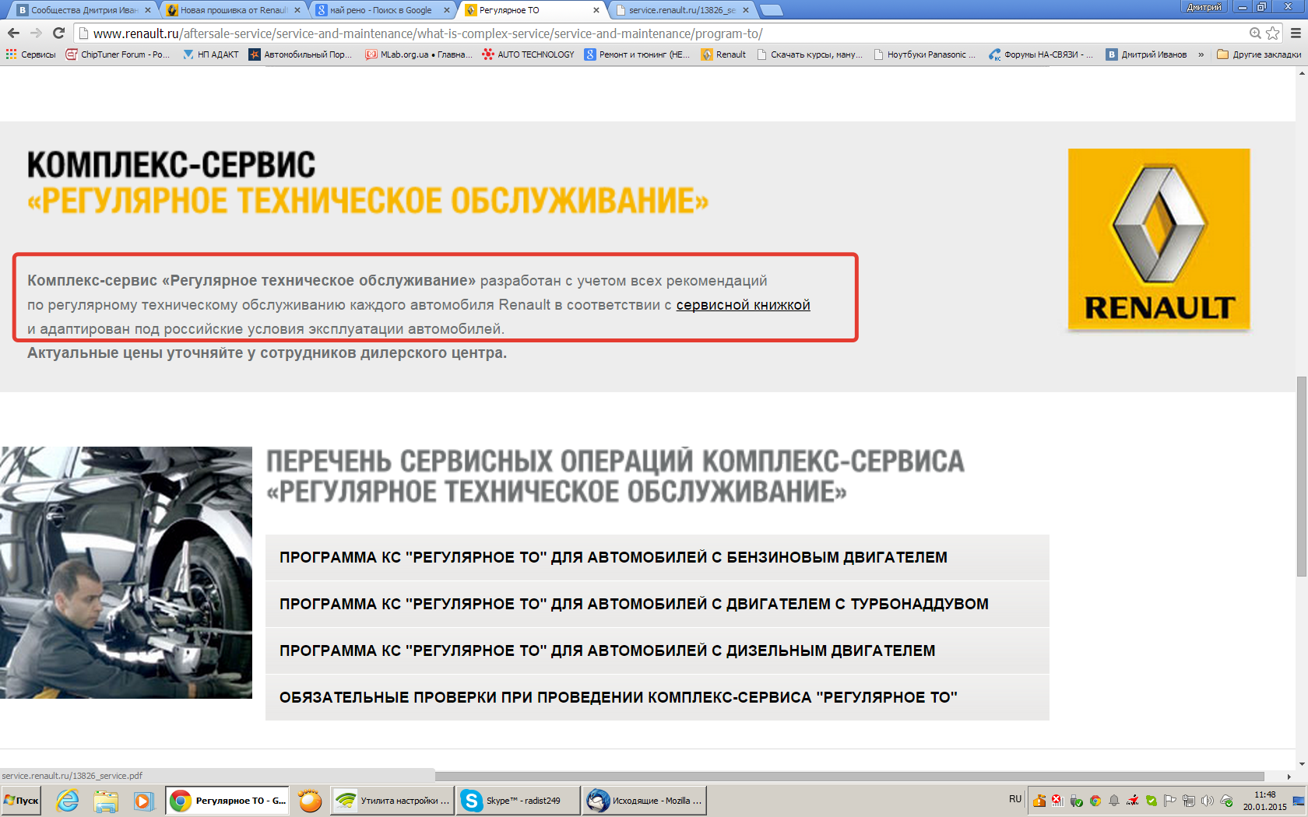Open the Пуск start menu
1308x817 pixels.
22,800
